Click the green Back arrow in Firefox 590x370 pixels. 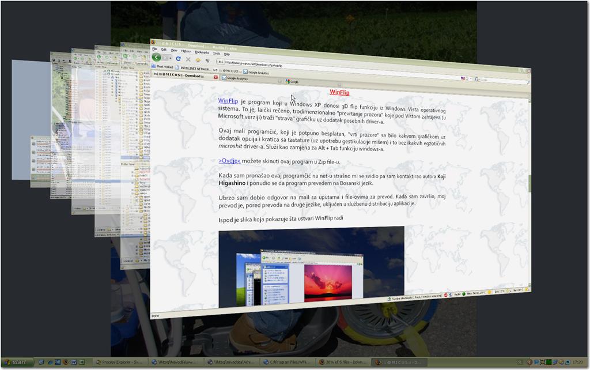157,57
